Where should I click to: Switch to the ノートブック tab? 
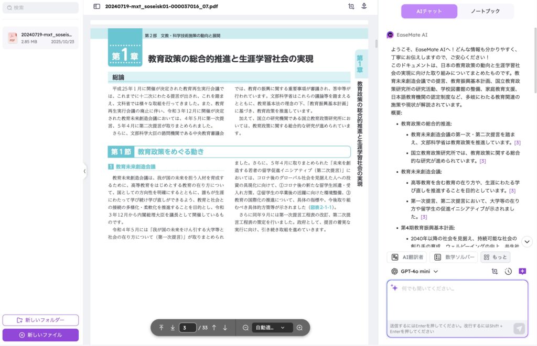(x=485, y=11)
